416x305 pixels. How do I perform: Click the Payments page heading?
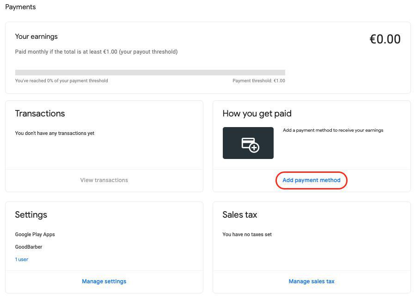[x=20, y=7]
